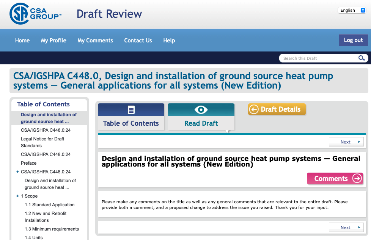Expand the CSA/IGSHPA C448.0:24 plus node
The width and height of the screenshot is (371, 240).
tap(17, 172)
